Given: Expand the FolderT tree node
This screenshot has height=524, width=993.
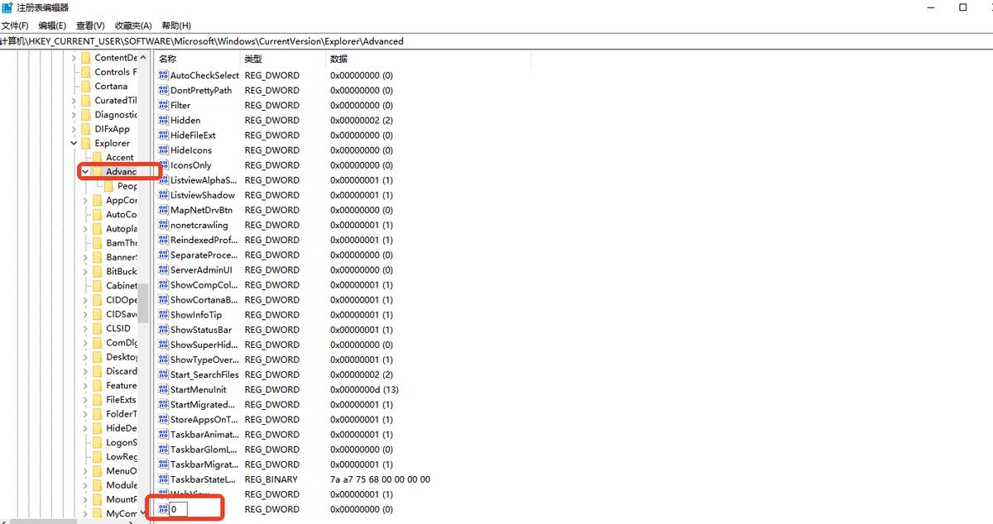Looking at the screenshot, I should tap(85, 414).
